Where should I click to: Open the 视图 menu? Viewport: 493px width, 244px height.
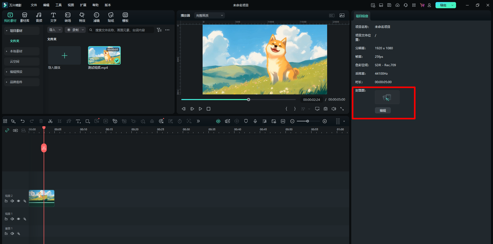[71, 5]
